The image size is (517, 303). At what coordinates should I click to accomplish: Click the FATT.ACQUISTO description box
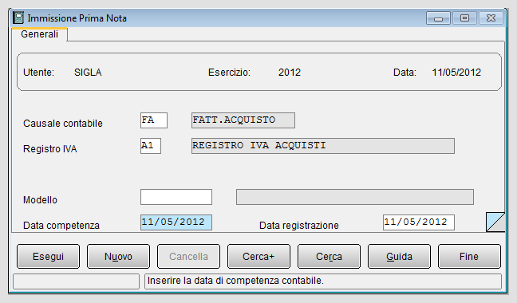tap(243, 120)
